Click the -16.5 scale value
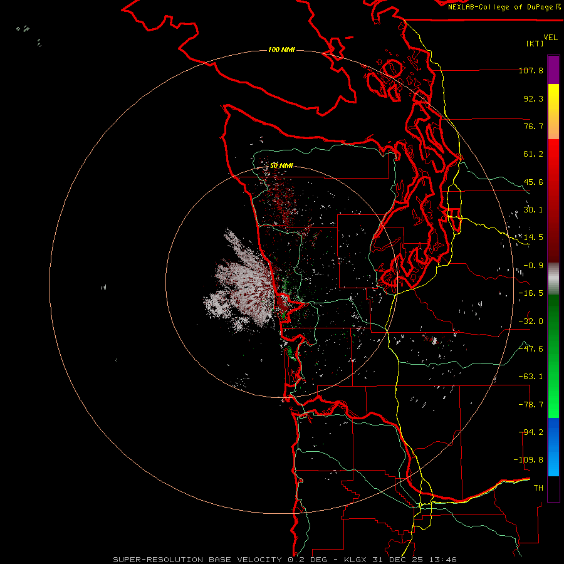This screenshot has width=564, height=564. (x=531, y=293)
